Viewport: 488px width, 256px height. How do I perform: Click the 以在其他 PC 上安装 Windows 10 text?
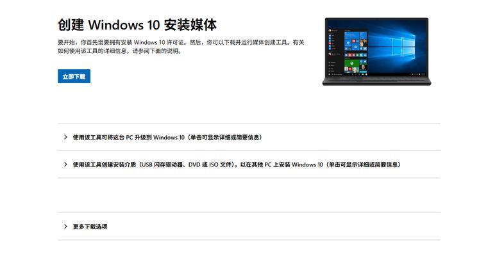282,164
